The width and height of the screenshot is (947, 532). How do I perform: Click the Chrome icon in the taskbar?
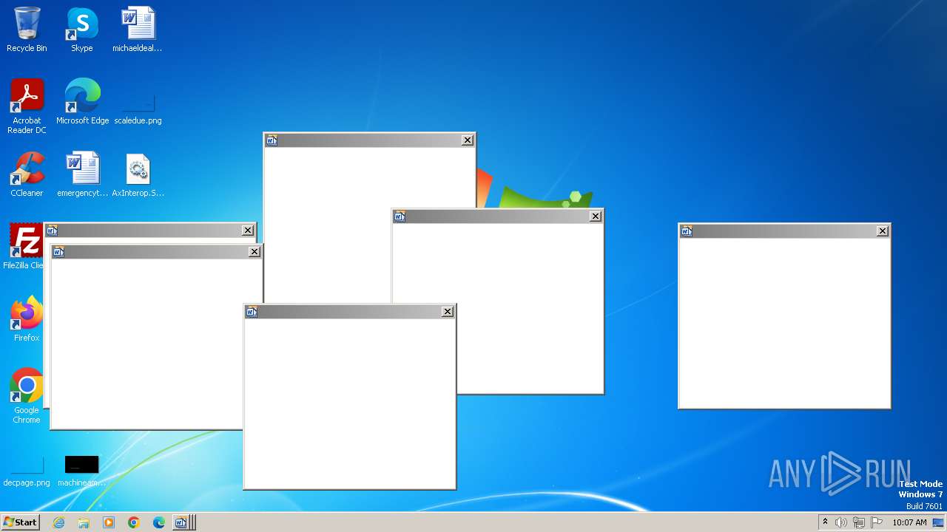[x=134, y=522]
